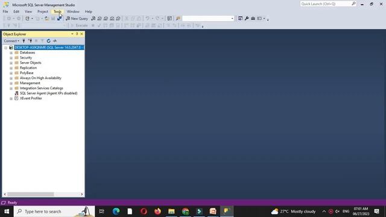
Task: Open Google Chrome from taskbar
Action: [185, 212]
